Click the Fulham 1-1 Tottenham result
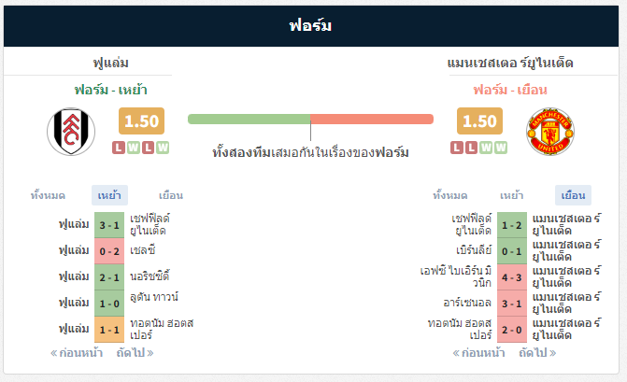 tap(109, 330)
